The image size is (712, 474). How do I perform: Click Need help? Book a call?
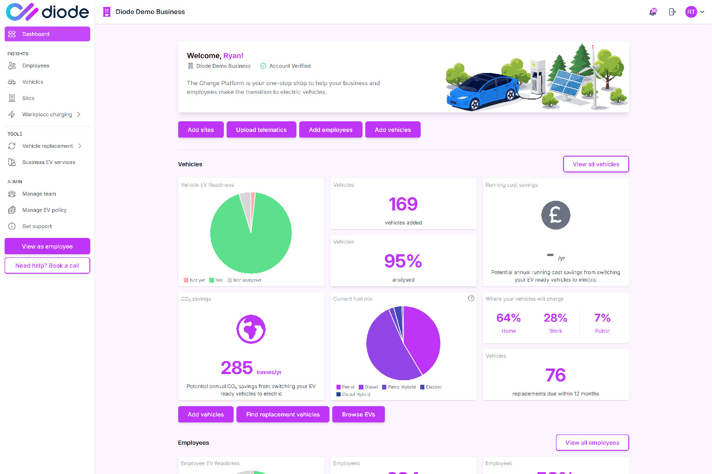pyautogui.click(x=47, y=266)
